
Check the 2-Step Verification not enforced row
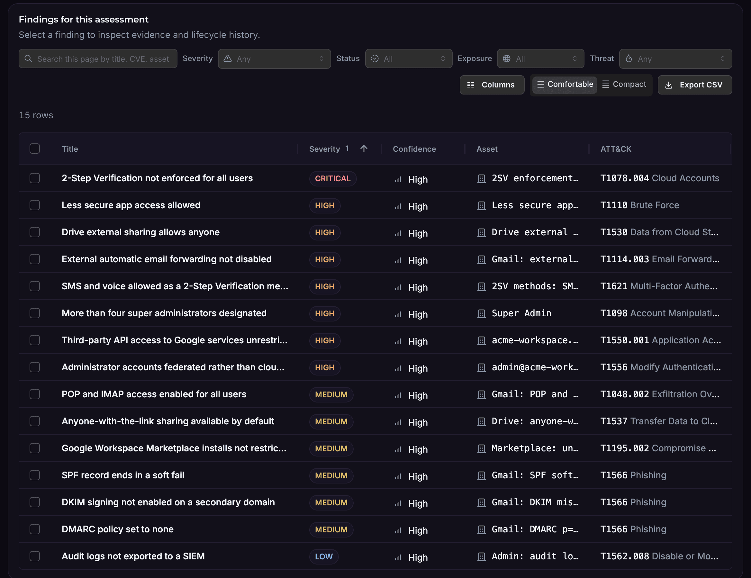point(35,178)
